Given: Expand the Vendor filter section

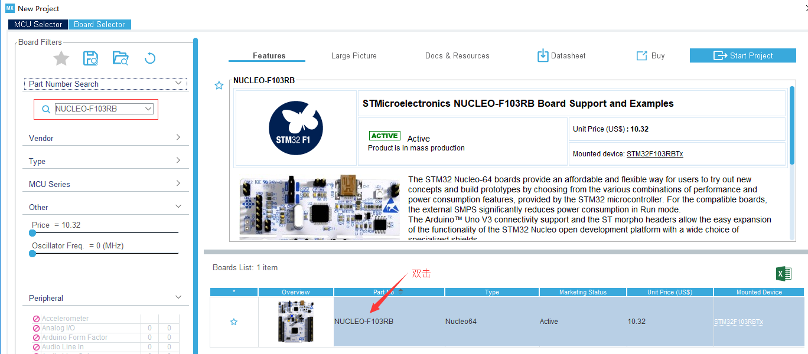Looking at the screenshot, I should coord(178,137).
